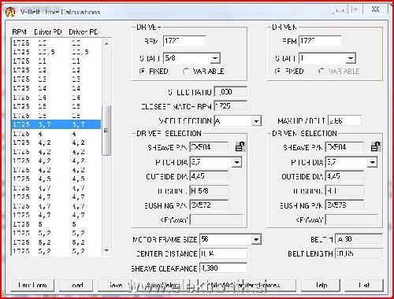Click the Driven Selection sheave lock icon
Image resolution: width=394 pixels, height=299 pixels.
click(x=376, y=146)
